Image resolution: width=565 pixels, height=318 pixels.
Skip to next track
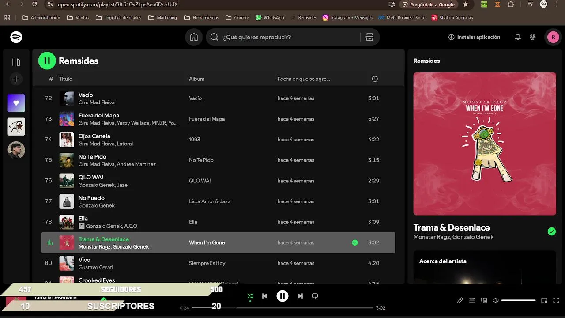[x=300, y=296]
